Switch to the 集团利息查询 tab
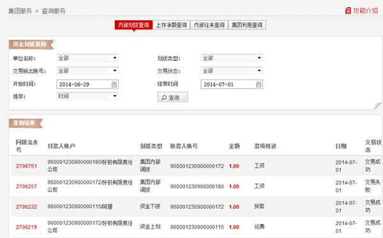The width and height of the screenshot is (383, 238). (247, 25)
